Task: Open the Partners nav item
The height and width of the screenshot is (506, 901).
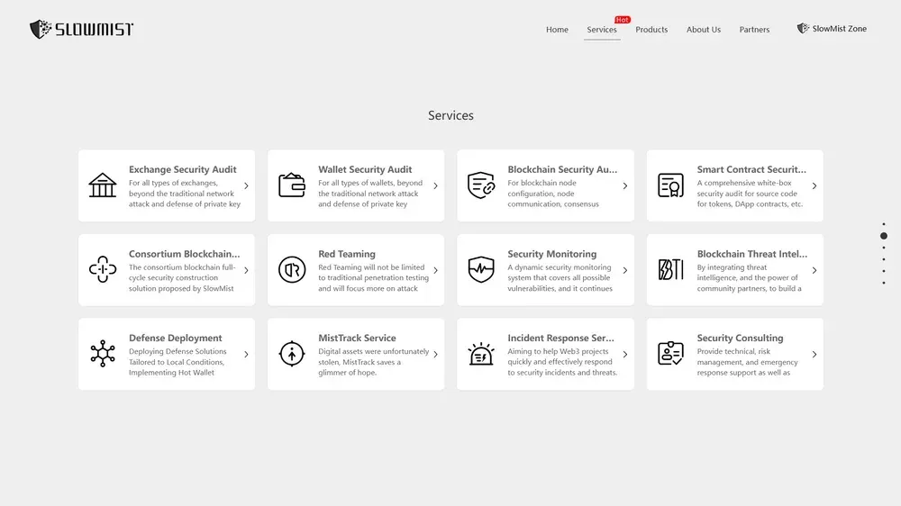Action: click(x=754, y=30)
